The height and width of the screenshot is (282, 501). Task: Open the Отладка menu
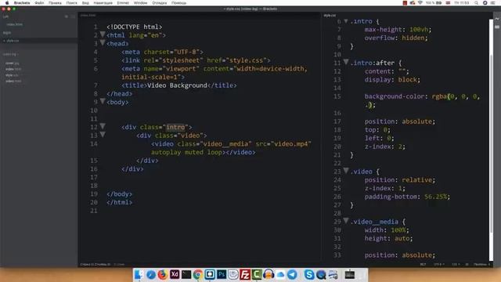160,3
